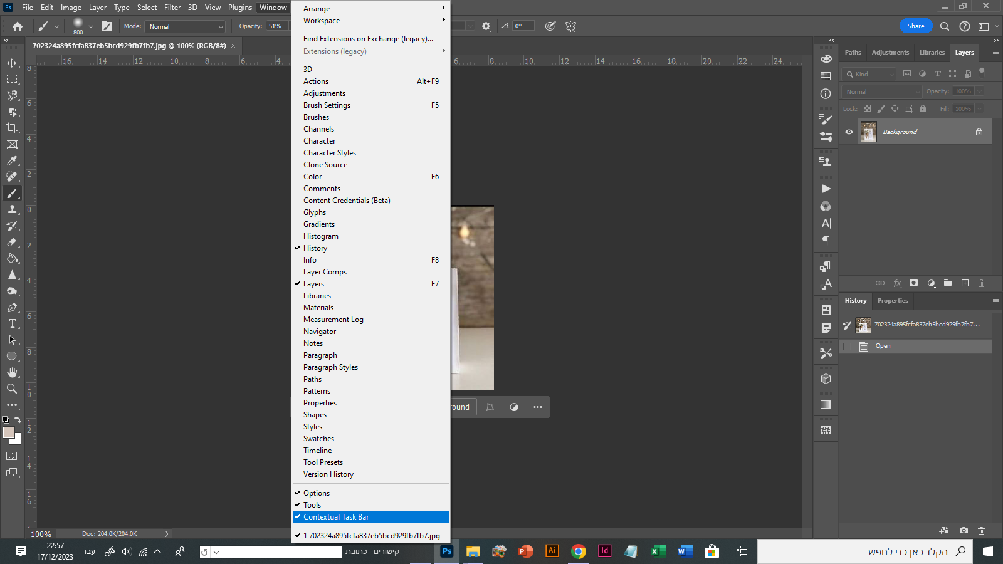Click the foreground color swatch
This screenshot has height=564, width=1003.
pyautogui.click(x=8, y=432)
